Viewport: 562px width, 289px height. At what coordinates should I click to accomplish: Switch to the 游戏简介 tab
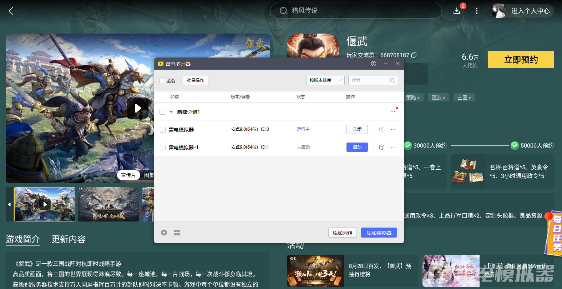[x=23, y=239]
